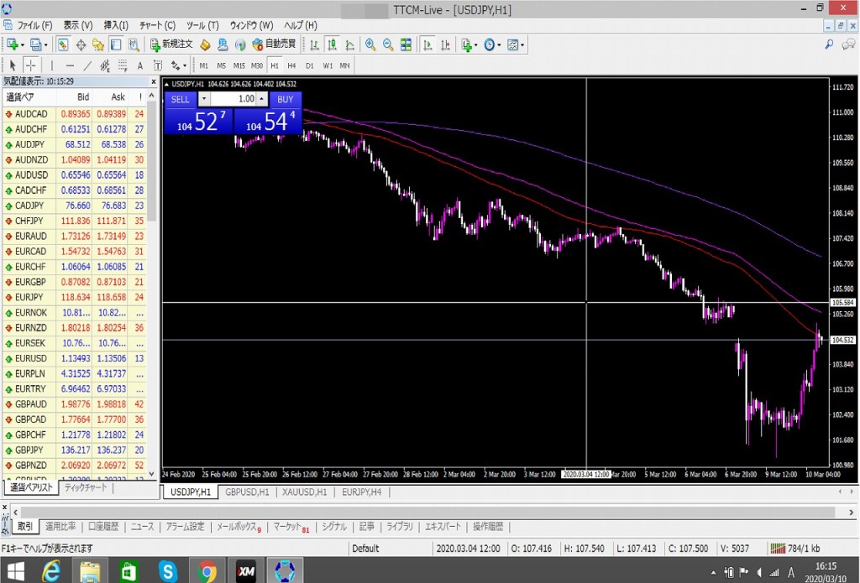This screenshot has height=583, width=860.
Task: Open the new chart dropdown arrow
Action: tap(23, 44)
